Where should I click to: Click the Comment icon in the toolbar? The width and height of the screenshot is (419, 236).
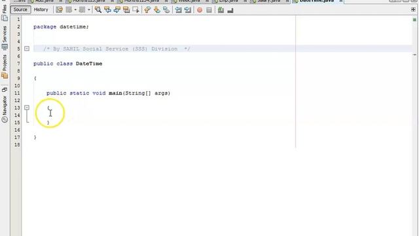point(221,10)
